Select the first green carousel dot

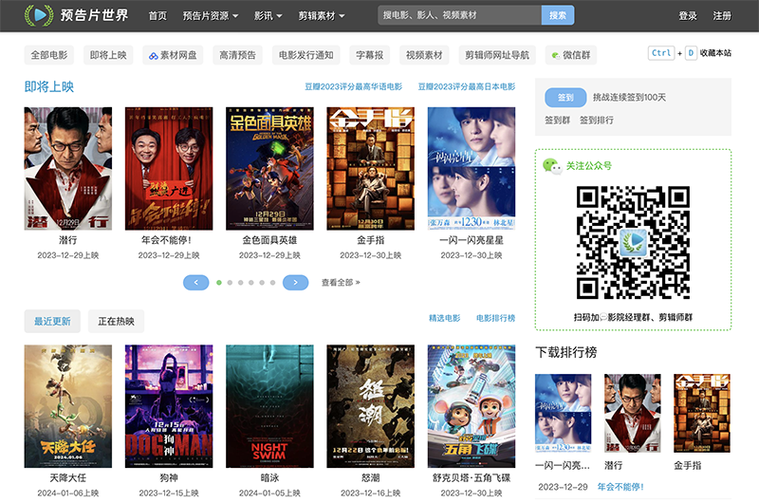coord(219,282)
